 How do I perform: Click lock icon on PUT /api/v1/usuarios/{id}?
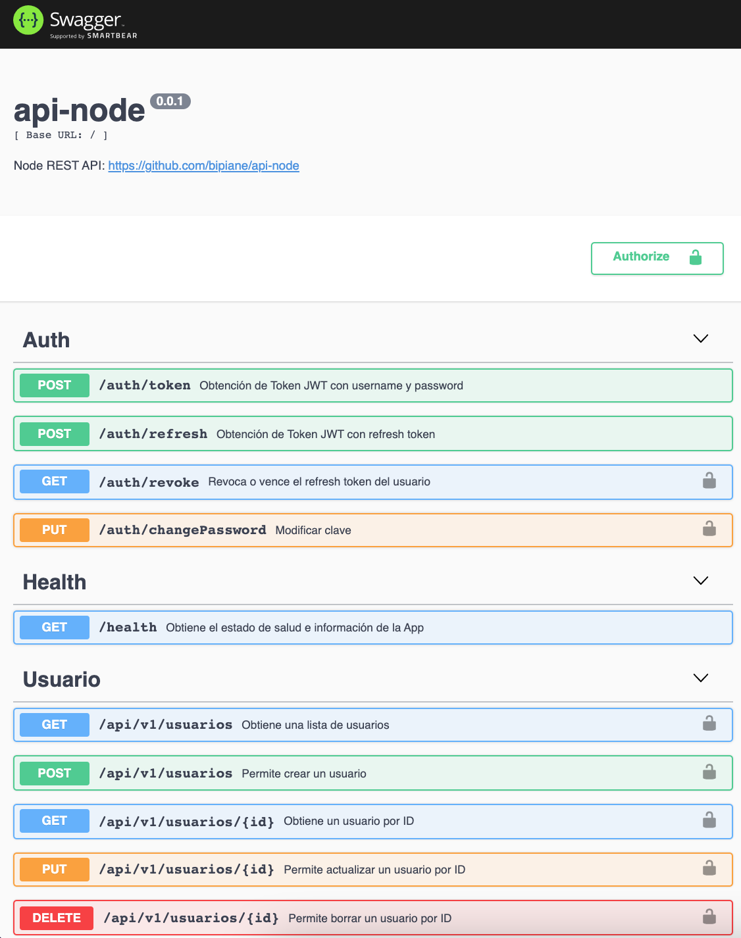[x=709, y=868]
